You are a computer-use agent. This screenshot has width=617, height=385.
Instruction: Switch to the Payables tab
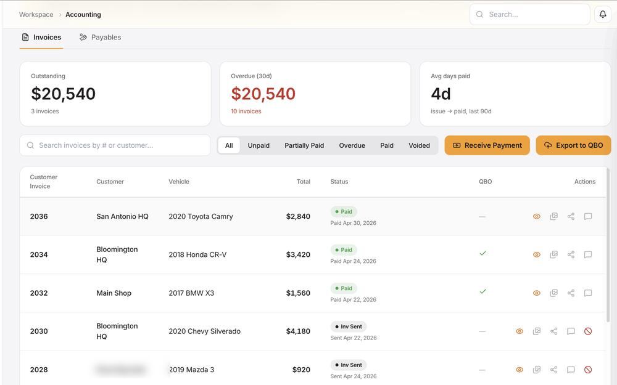click(x=101, y=38)
